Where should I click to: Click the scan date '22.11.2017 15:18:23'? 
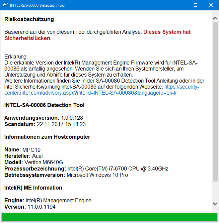click(61, 124)
